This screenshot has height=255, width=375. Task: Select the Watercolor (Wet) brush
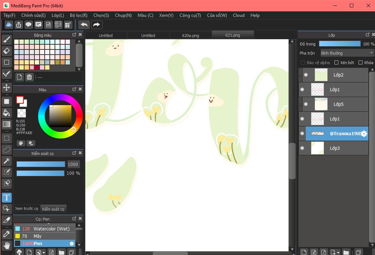(45, 229)
